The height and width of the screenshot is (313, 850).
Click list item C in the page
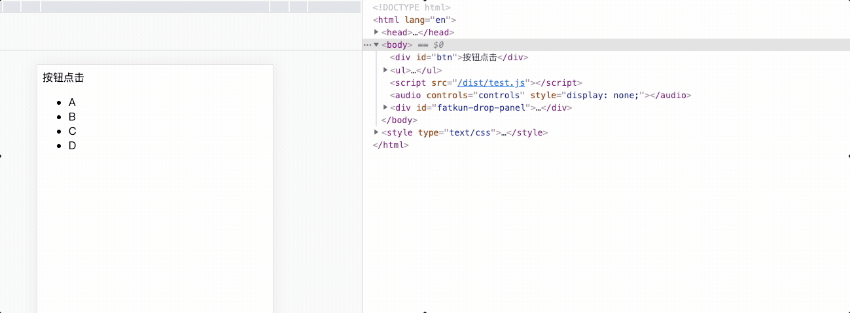[72, 132]
